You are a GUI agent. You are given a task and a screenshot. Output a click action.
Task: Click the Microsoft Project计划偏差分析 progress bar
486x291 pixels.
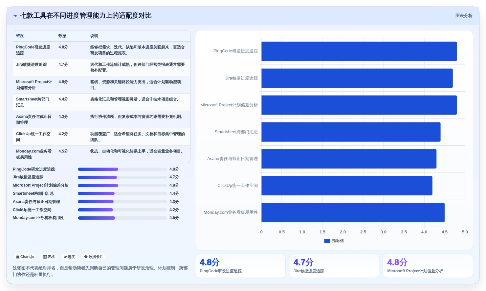pyautogui.click(x=122, y=186)
